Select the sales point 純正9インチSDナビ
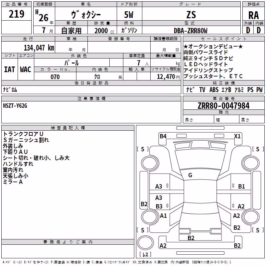 pyautogui.click(x=208, y=59)
